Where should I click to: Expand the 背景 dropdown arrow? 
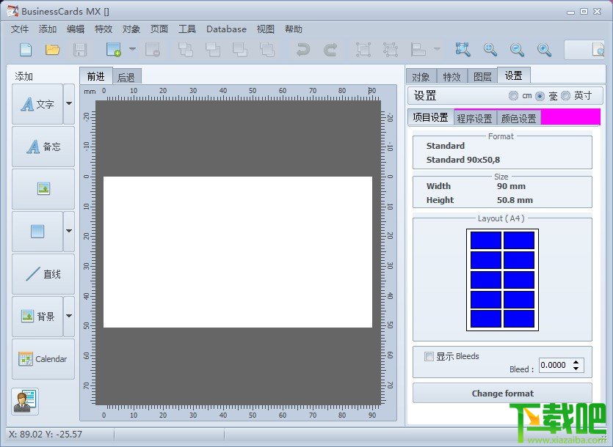click(69, 317)
